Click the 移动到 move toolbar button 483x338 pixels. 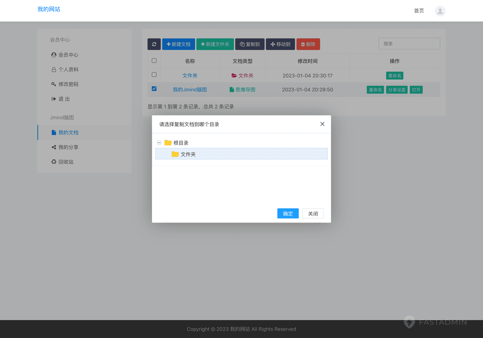click(280, 44)
